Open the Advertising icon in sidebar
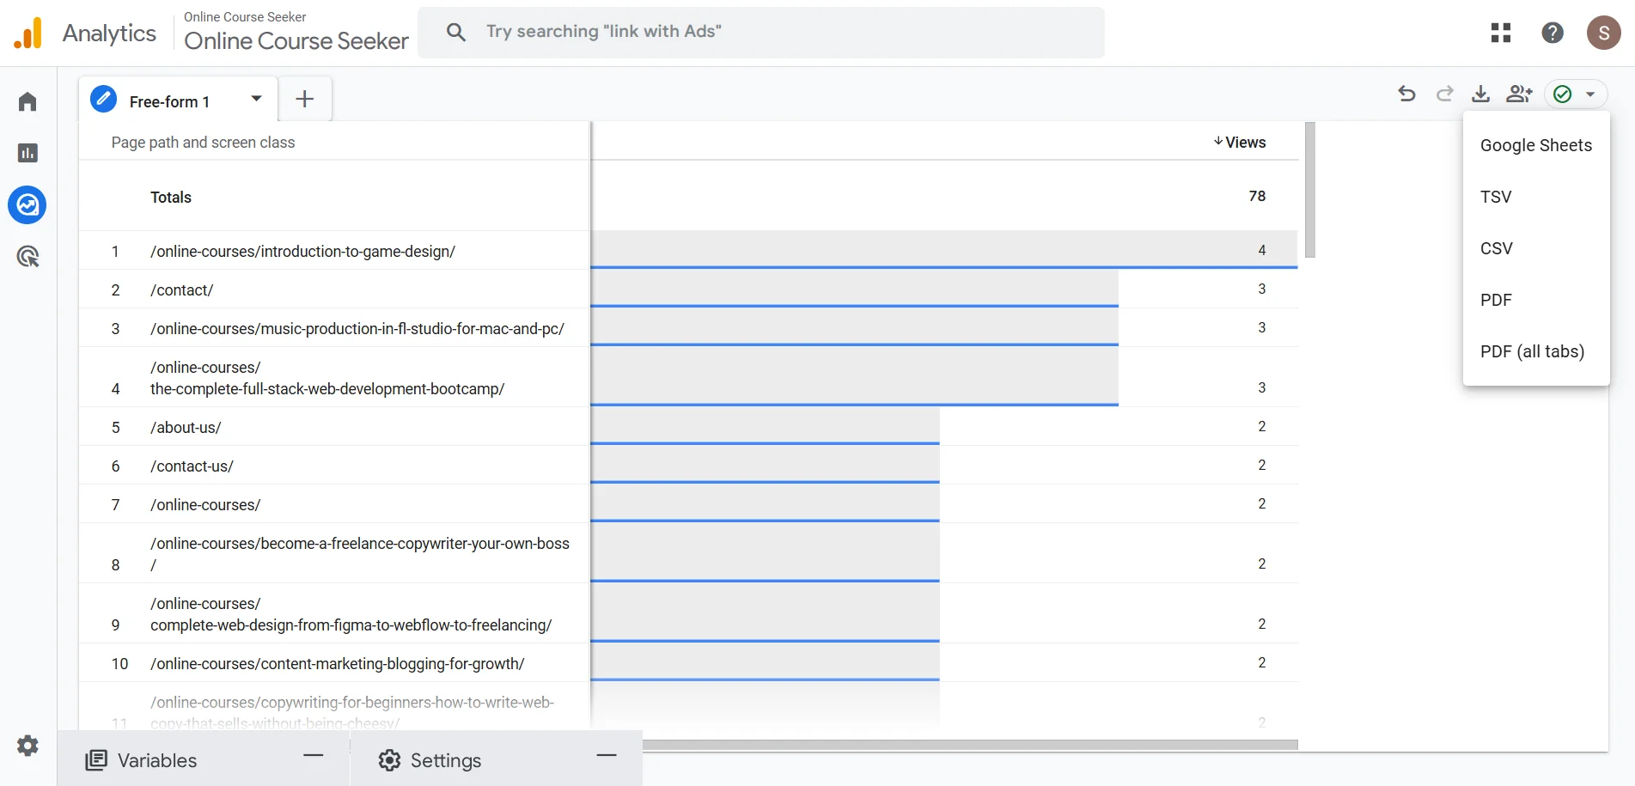The height and width of the screenshot is (786, 1635). [27, 256]
